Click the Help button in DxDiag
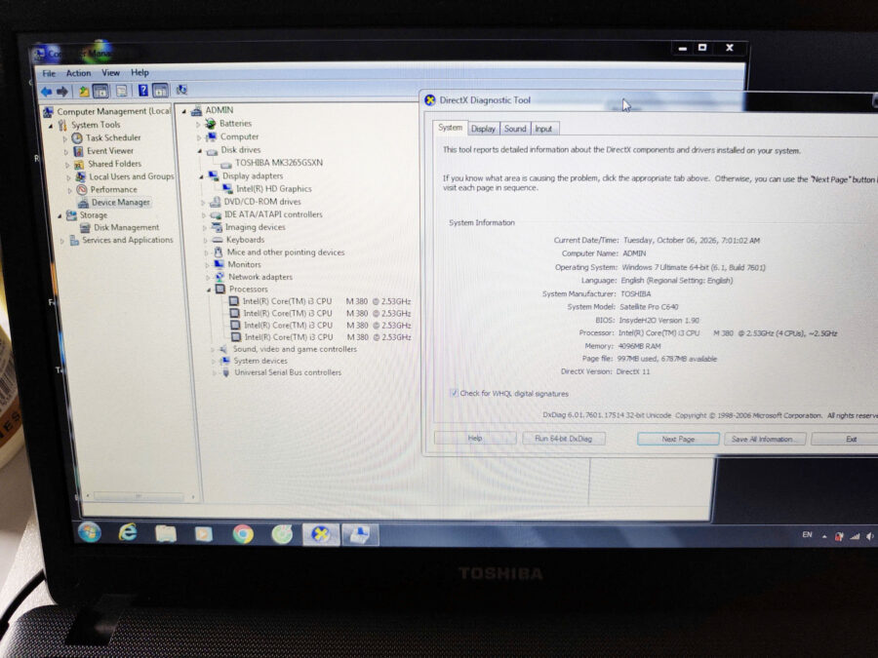The height and width of the screenshot is (658, 878). (x=475, y=438)
